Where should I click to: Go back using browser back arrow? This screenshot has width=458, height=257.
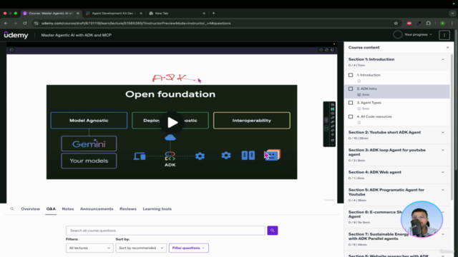pyautogui.click(x=6, y=24)
